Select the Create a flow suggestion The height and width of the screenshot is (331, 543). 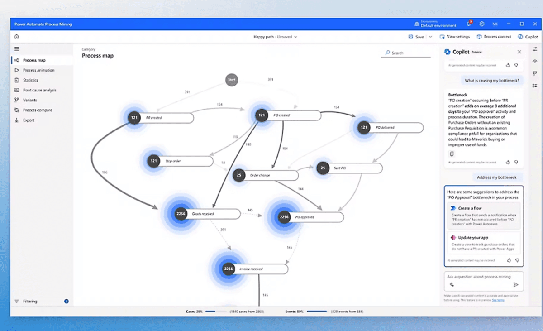coord(484,216)
